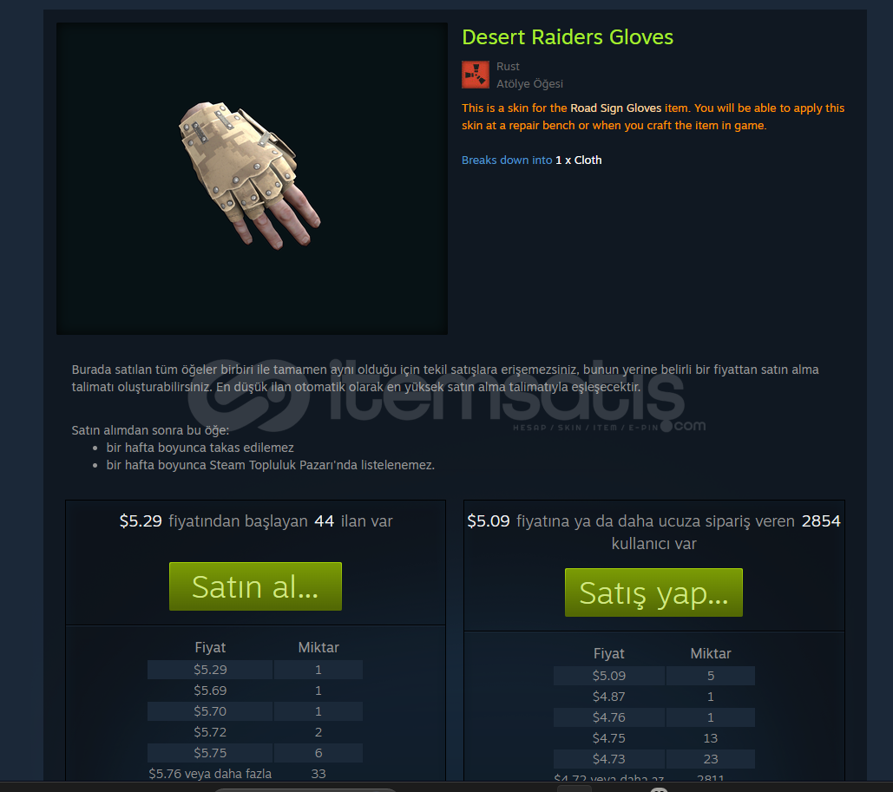Open the Rust game name link
The image size is (893, 792).
coord(508,67)
